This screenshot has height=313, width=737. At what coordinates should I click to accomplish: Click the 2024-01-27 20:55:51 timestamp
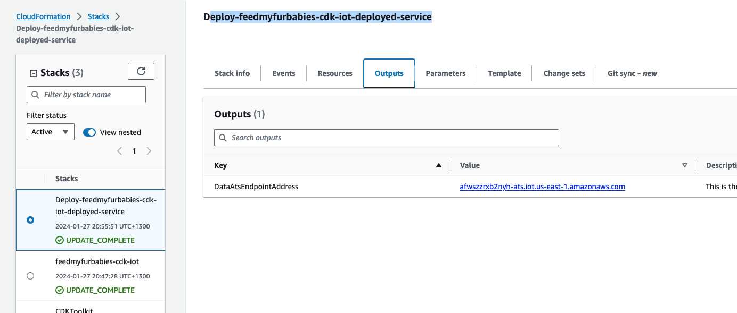(x=102, y=226)
